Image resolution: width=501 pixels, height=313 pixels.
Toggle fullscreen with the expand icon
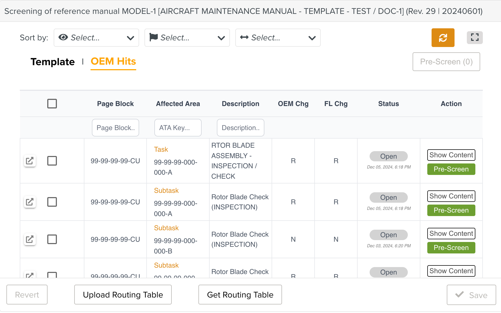(475, 38)
